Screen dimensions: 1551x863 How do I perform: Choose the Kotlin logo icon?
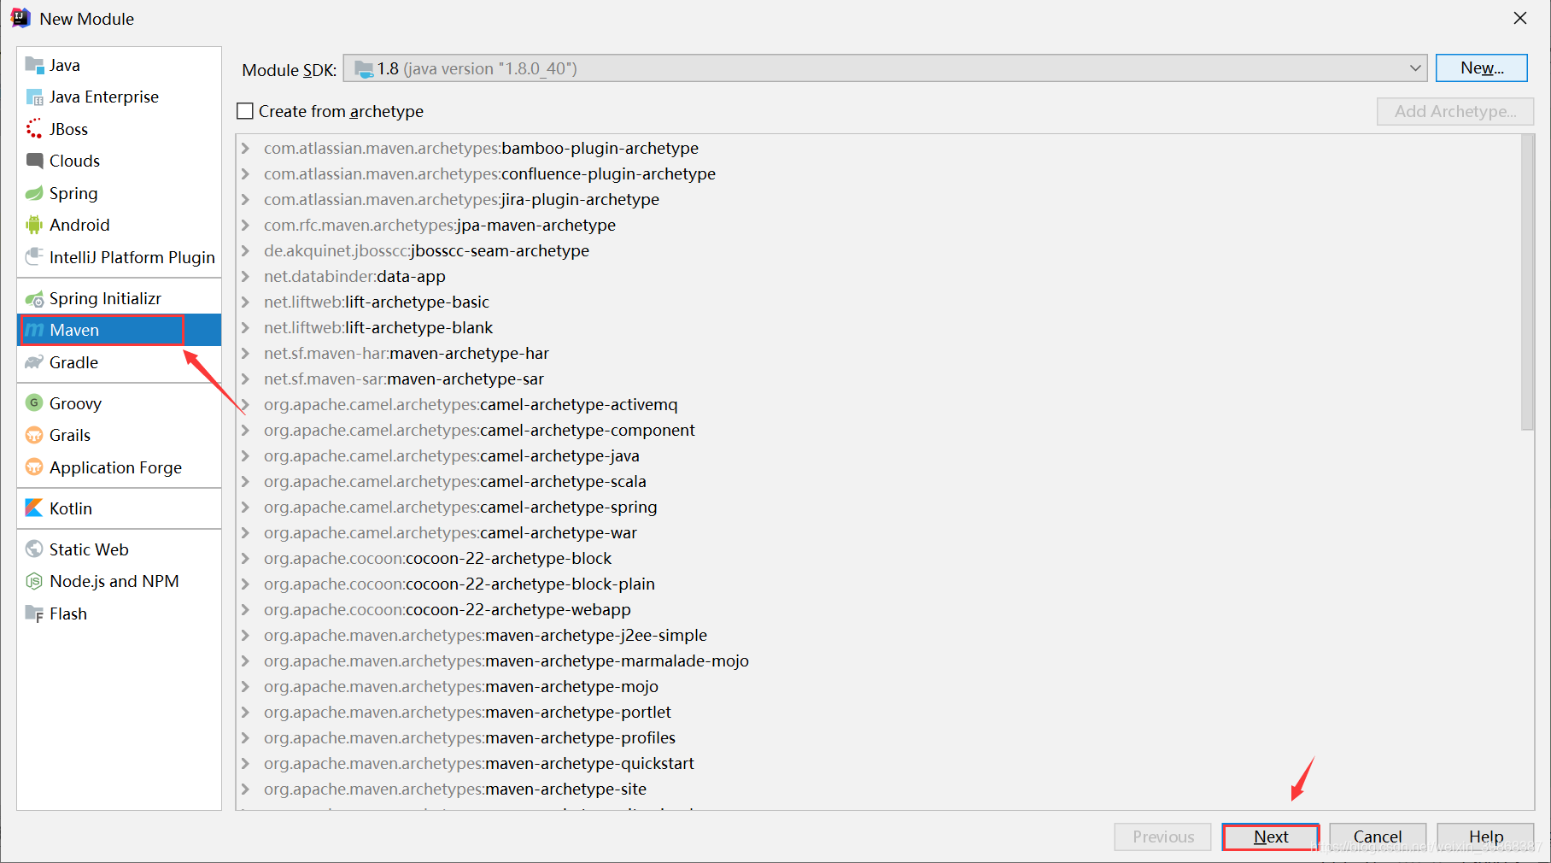click(34, 508)
